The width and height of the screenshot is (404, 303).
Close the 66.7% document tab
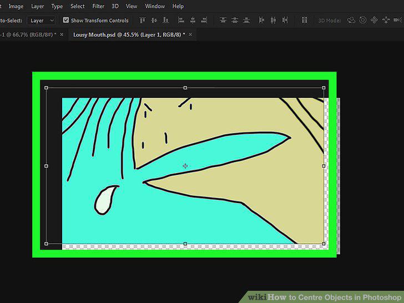coord(62,34)
